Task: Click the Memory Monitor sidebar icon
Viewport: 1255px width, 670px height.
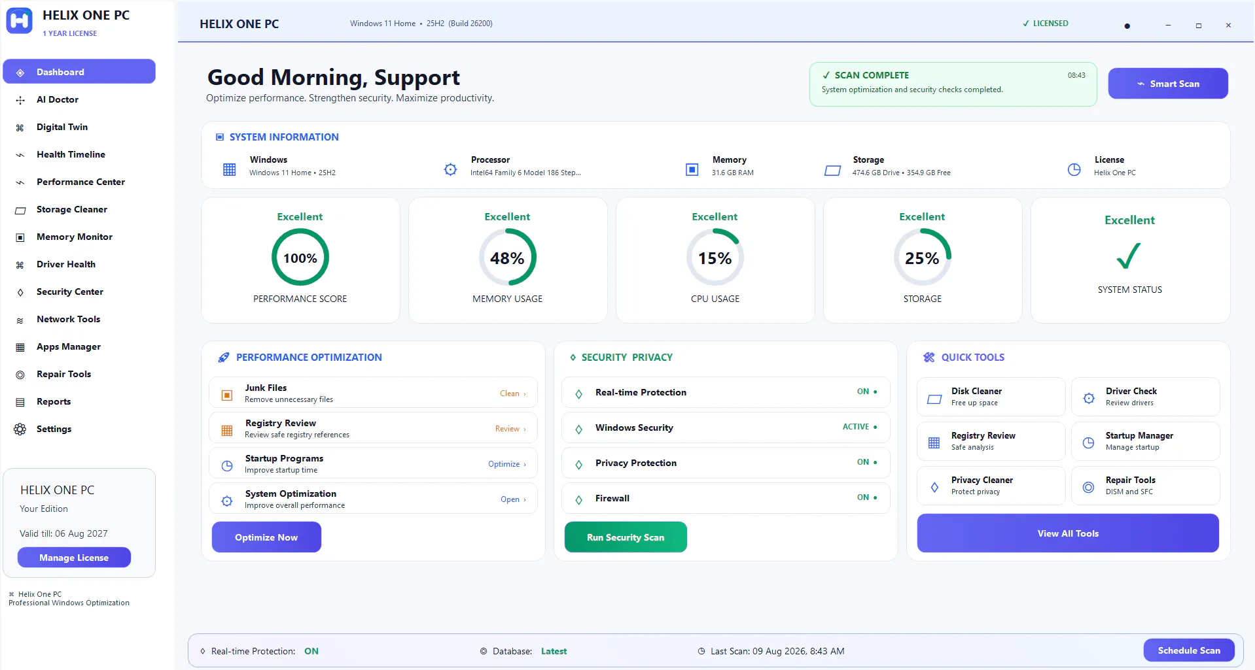Action: pyautogui.click(x=20, y=237)
